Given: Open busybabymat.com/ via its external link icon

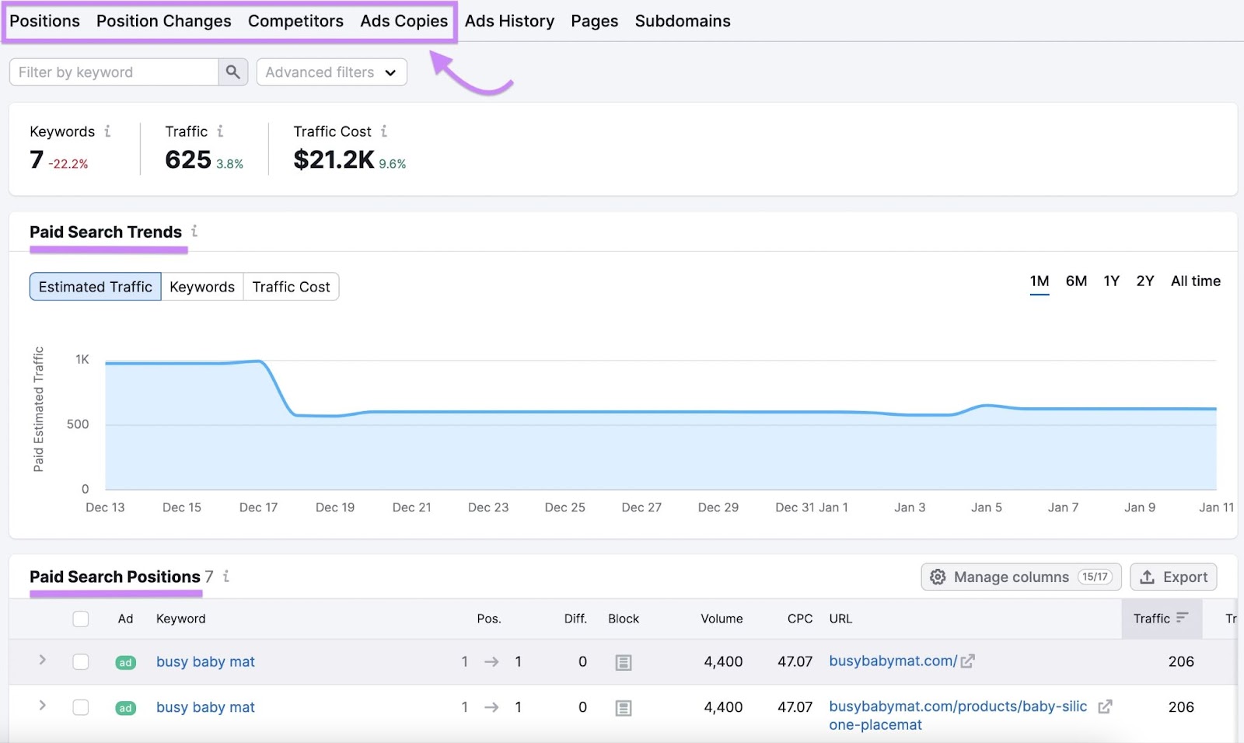Looking at the screenshot, I should coord(968,660).
